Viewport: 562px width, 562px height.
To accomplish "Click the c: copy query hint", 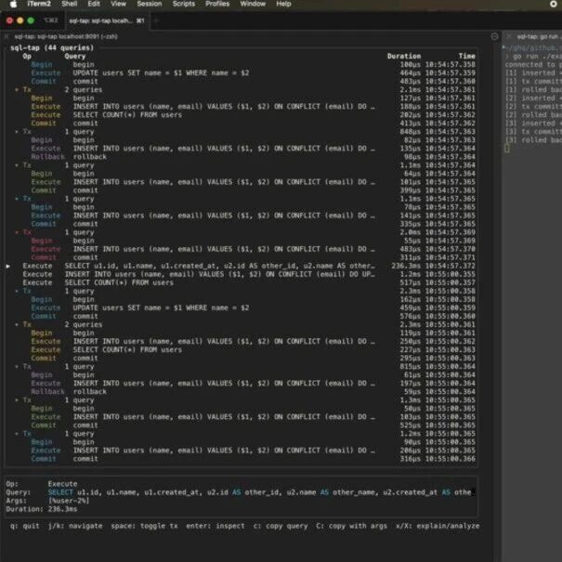I will [x=281, y=526].
